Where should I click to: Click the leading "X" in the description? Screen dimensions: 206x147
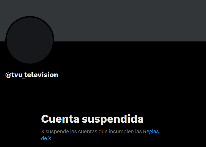(x=43, y=132)
